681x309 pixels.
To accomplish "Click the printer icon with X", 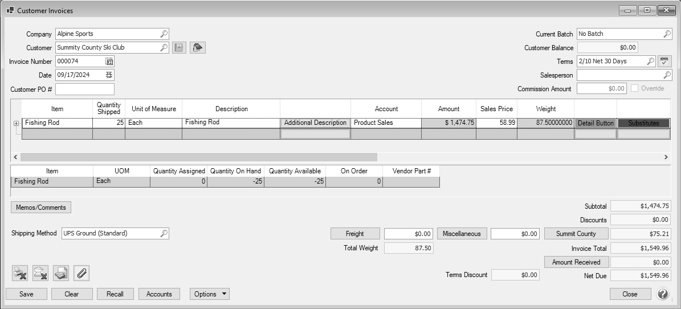I will (20, 274).
